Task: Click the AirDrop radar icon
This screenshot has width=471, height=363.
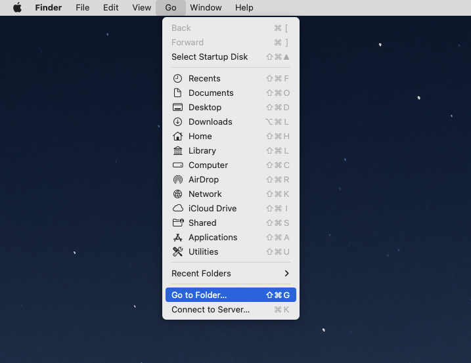Action: [x=177, y=180]
